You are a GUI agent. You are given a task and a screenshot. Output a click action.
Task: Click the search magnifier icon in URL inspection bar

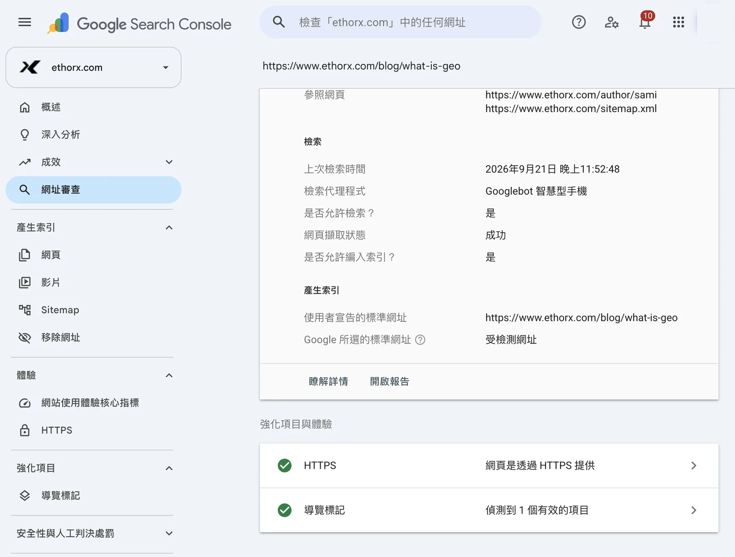point(279,22)
